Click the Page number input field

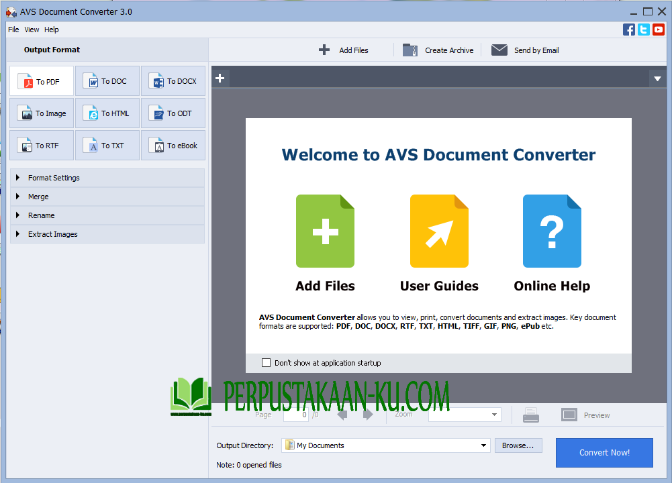pos(295,415)
